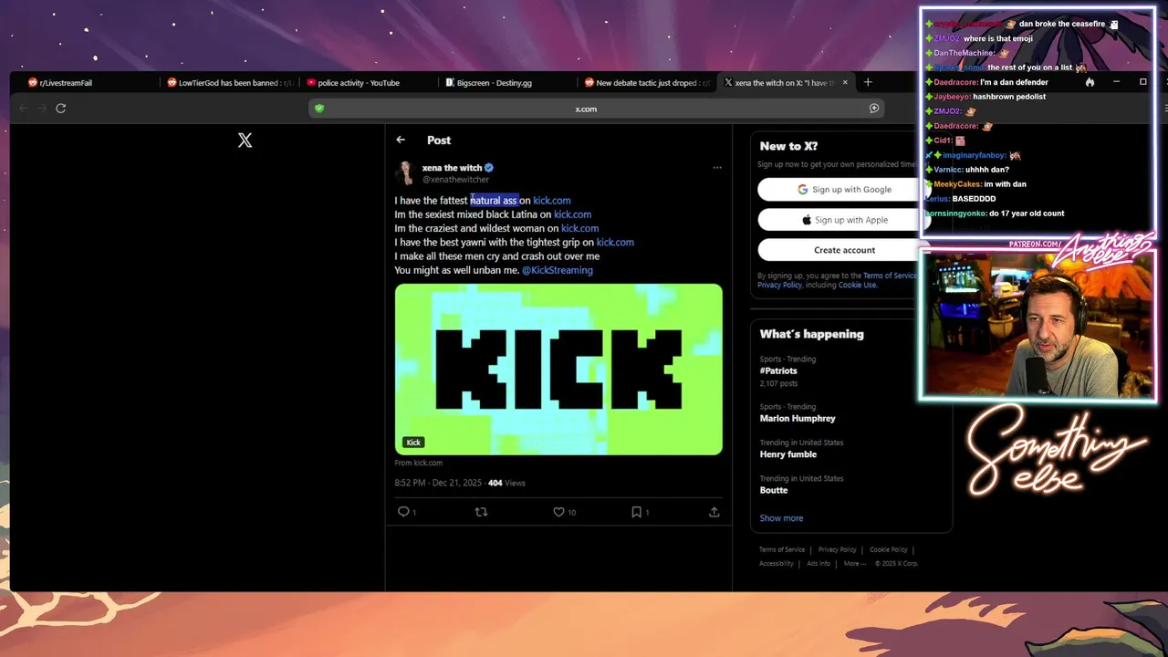This screenshot has width=1168, height=657.
Task: Click Show more under What's happening
Action: (781, 518)
